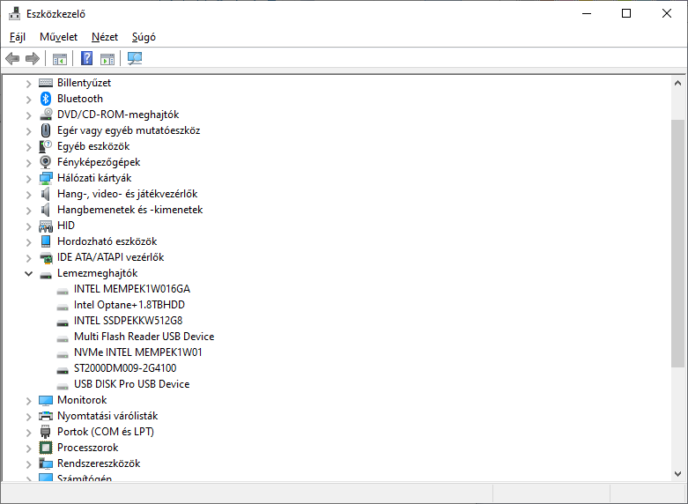Viewport: 688px width, 504px height.
Task: Click the scrollbar down arrow
Action: point(678,474)
